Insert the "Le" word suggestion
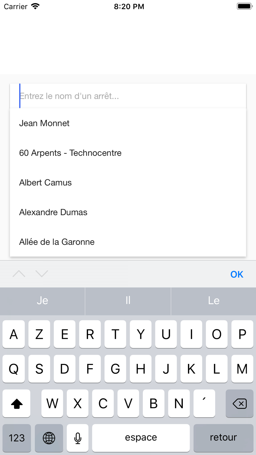The image size is (256, 455). (214, 301)
